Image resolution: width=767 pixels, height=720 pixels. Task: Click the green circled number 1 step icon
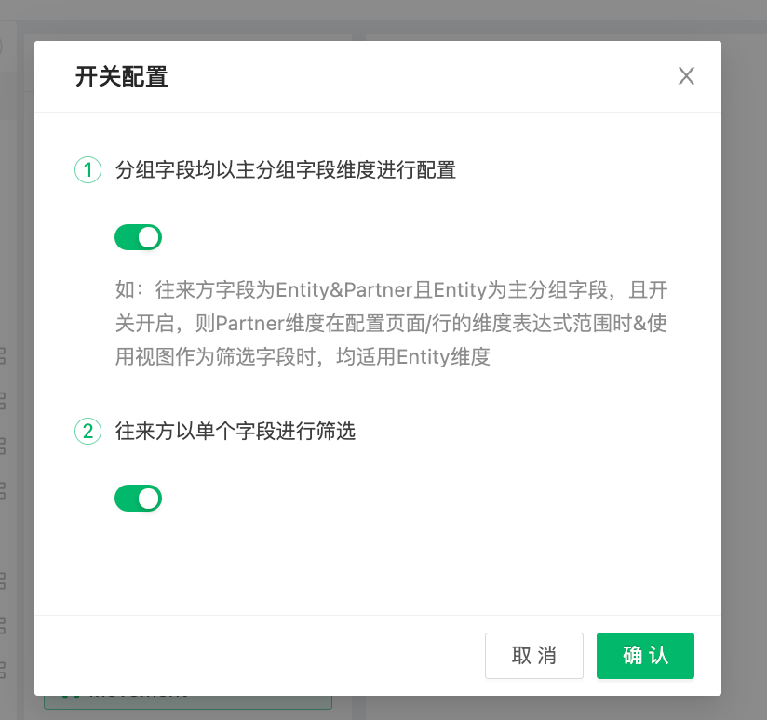[88, 169]
